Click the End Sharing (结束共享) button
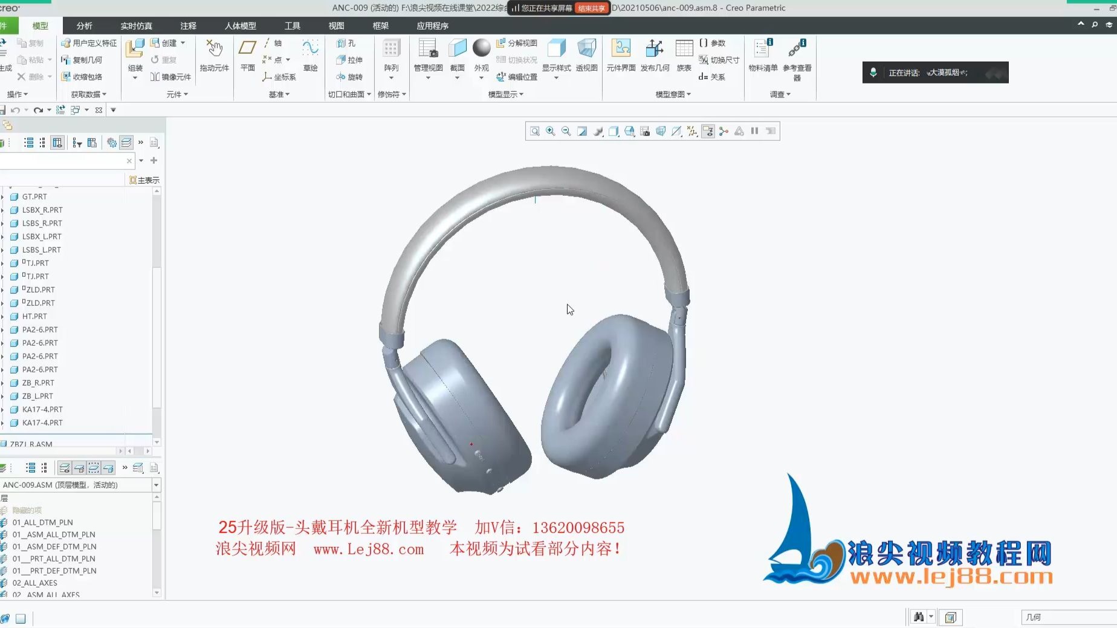This screenshot has width=1117, height=628. point(591,8)
